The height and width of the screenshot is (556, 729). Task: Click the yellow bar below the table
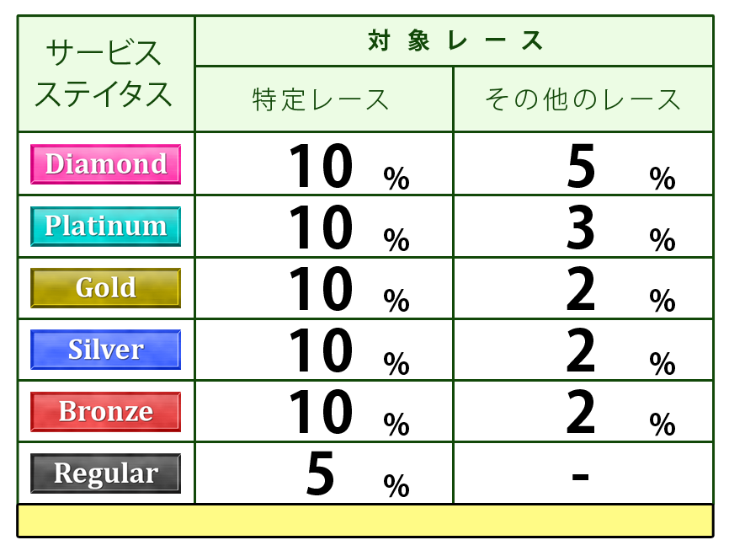[364, 521]
